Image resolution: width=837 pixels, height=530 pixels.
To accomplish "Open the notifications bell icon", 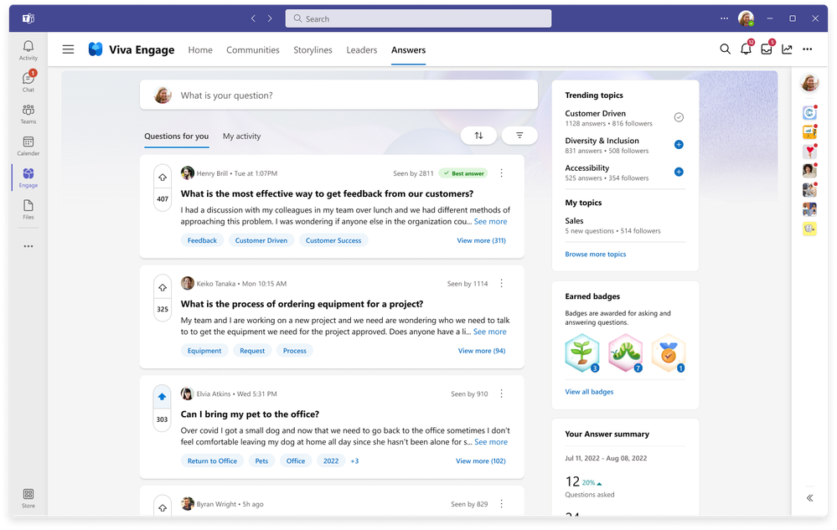I will [746, 49].
